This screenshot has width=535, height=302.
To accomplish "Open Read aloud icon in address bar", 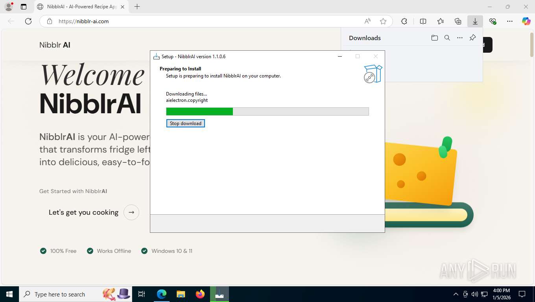I will click(x=367, y=21).
